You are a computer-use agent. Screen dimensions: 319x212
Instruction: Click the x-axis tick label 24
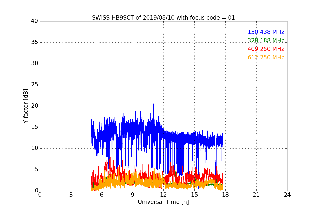point(287,195)
